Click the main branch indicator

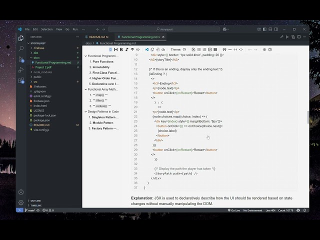pos(30,210)
